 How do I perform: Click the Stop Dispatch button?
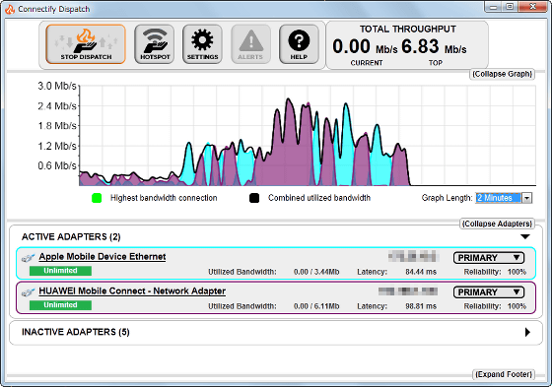[x=86, y=44]
